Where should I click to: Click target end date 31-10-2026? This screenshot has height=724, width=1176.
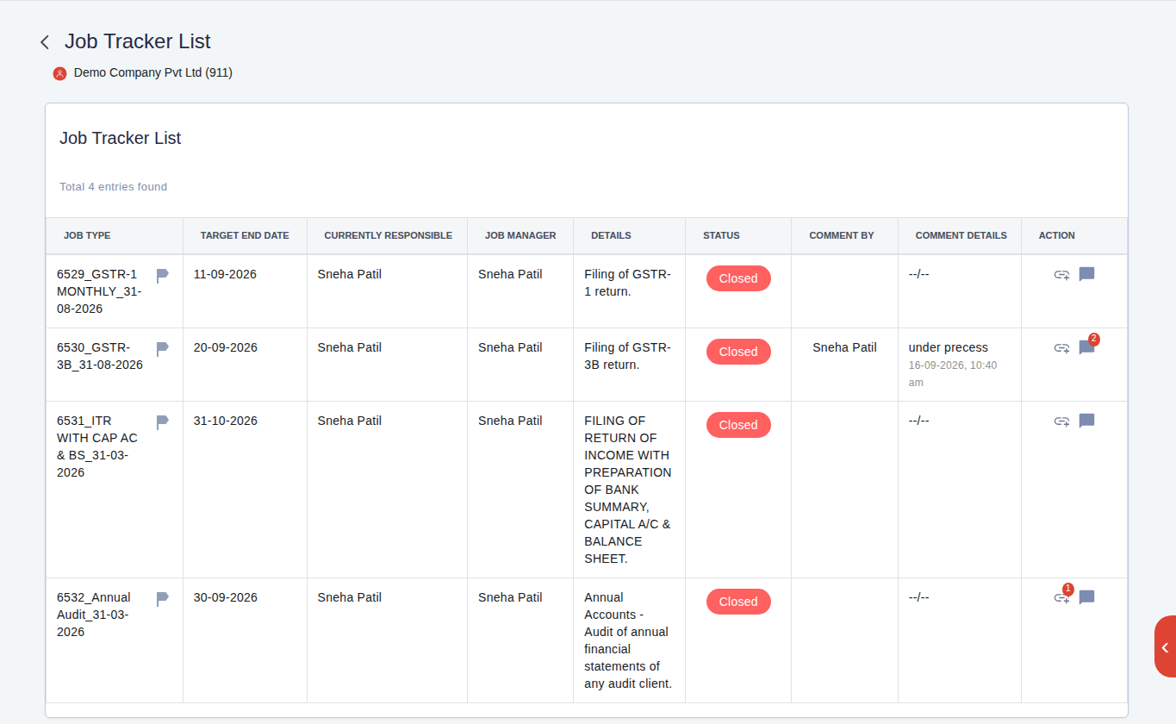point(225,421)
